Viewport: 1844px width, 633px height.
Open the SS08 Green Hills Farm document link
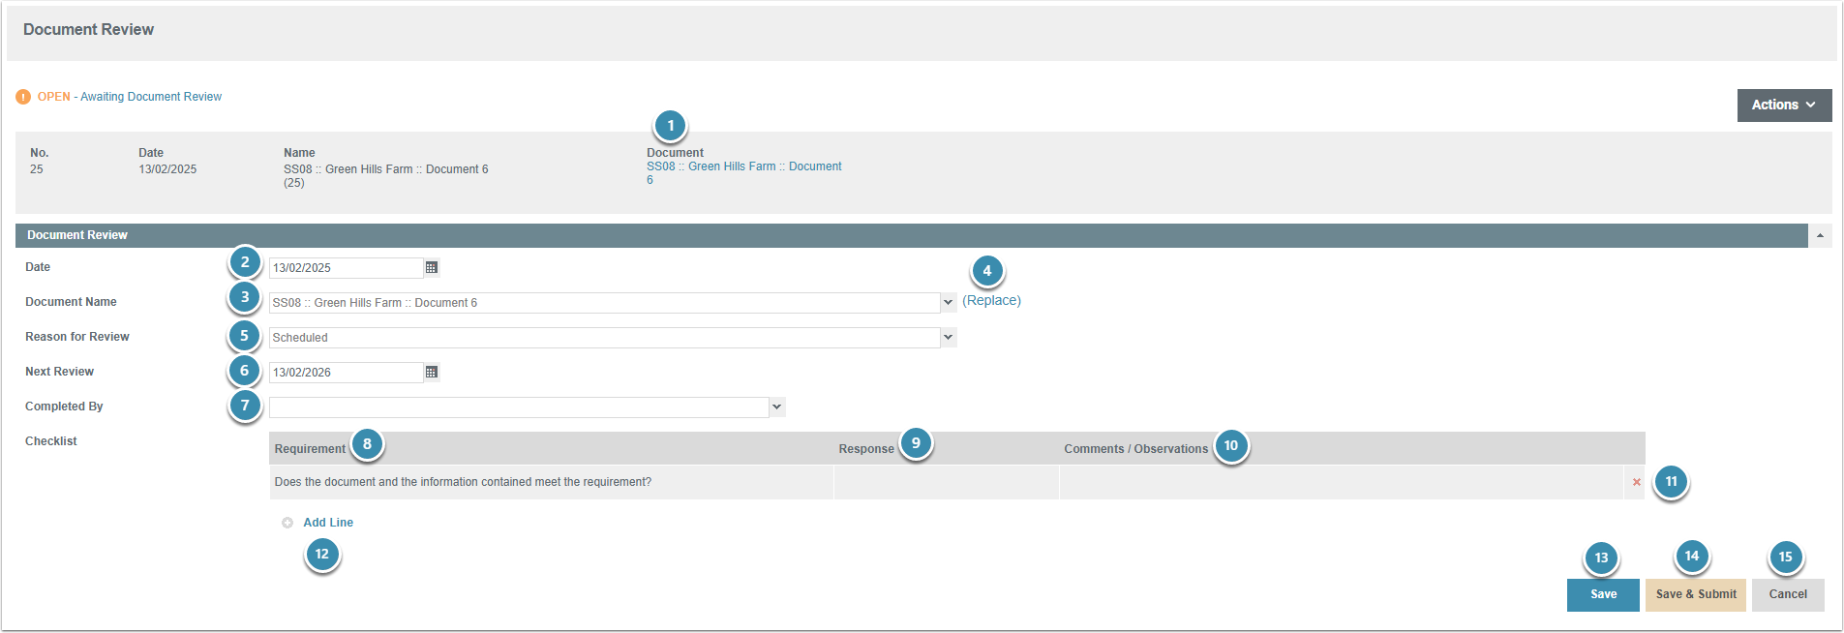coord(743,167)
